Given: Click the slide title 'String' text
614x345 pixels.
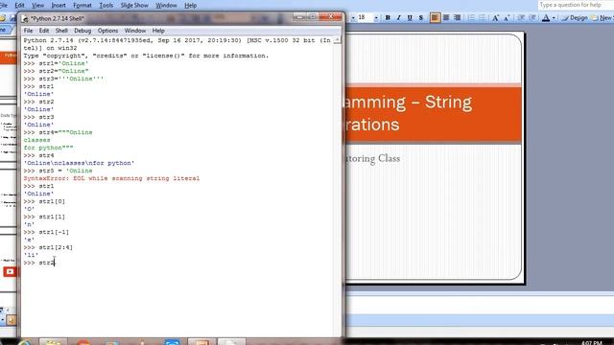Looking at the screenshot, I should (448, 103).
